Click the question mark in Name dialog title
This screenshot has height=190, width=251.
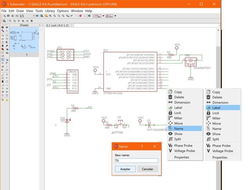pyautogui.click(x=142, y=147)
